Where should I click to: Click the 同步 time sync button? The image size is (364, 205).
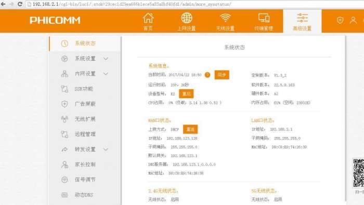[222, 75]
